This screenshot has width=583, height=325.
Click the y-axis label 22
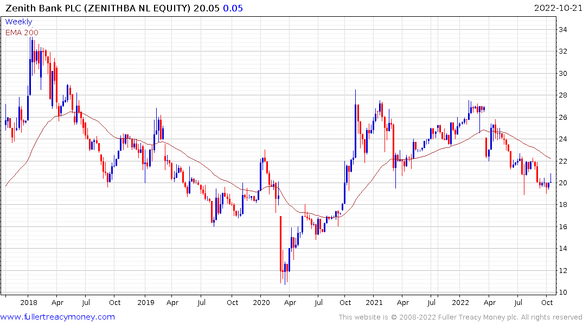(x=563, y=161)
